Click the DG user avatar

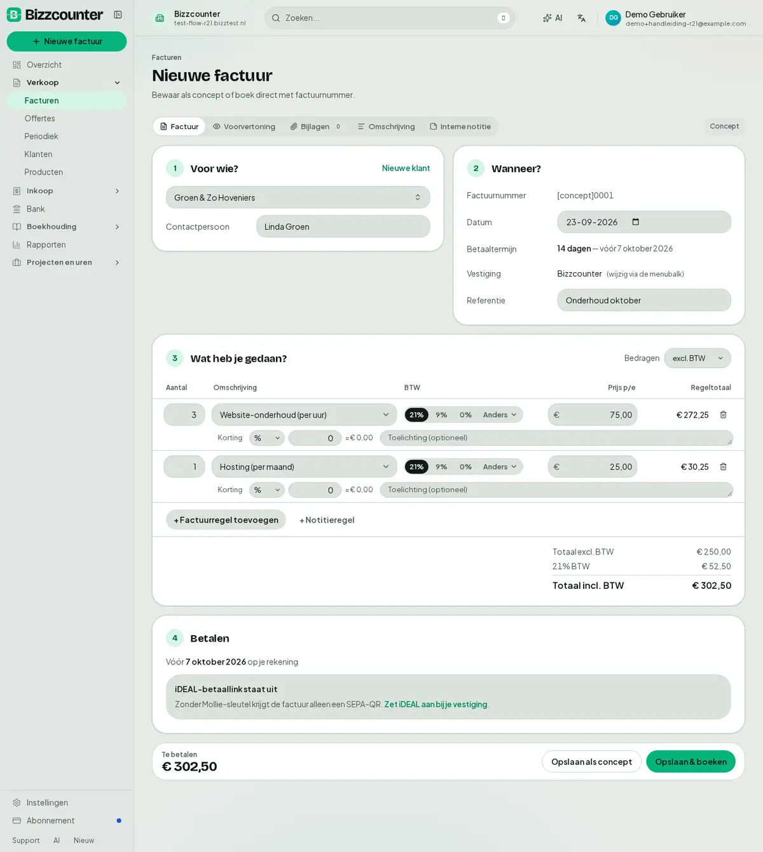[613, 18]
